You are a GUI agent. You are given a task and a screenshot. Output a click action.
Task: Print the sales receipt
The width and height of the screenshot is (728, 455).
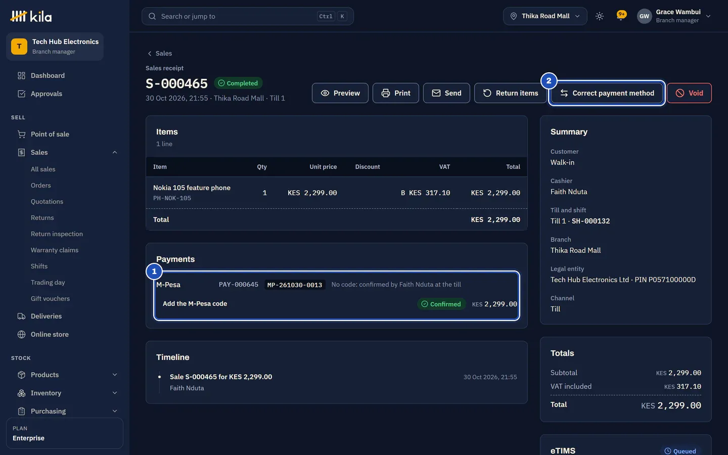[396, 93]
